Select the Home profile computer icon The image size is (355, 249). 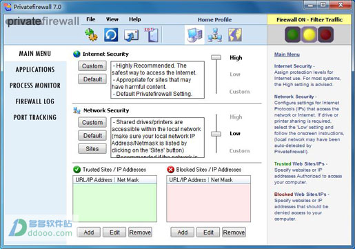pyautogui.click(x=194, y=34)
